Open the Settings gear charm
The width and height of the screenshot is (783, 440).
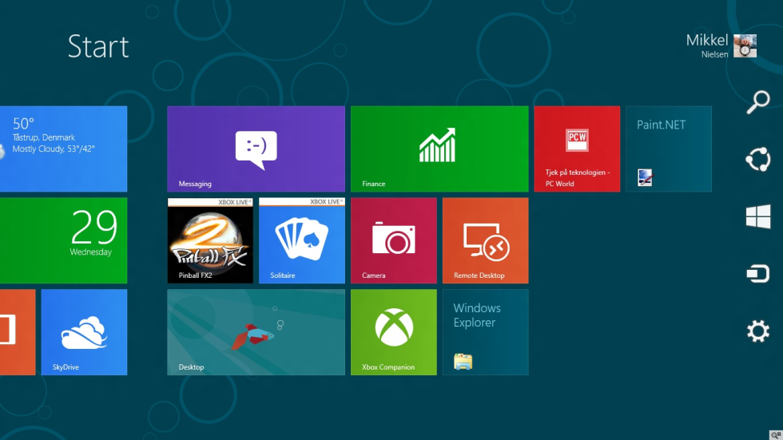tap(758, 331)
